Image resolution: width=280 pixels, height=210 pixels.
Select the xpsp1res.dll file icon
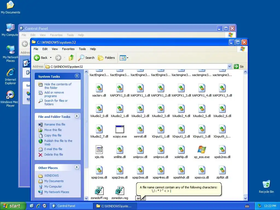[x=99, y=170]
